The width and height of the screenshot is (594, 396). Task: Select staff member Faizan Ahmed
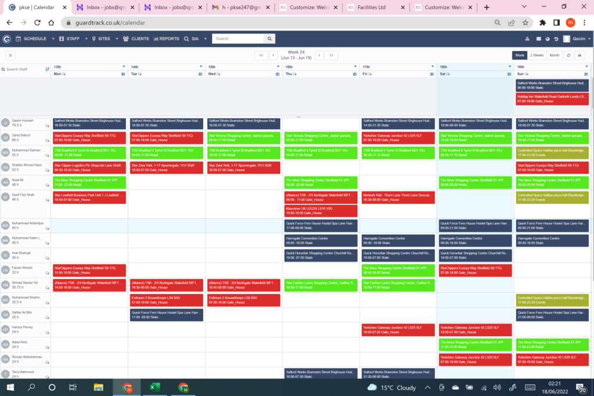22,268
